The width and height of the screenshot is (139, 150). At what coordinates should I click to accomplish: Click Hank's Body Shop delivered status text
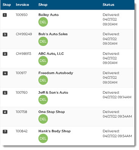(x=117, y=134)
